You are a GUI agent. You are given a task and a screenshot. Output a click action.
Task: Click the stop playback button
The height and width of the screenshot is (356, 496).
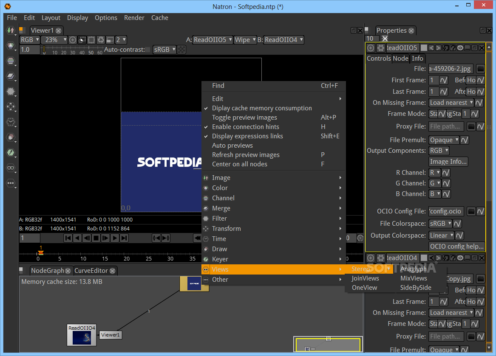pyautogui.click(x=96, y=238)
